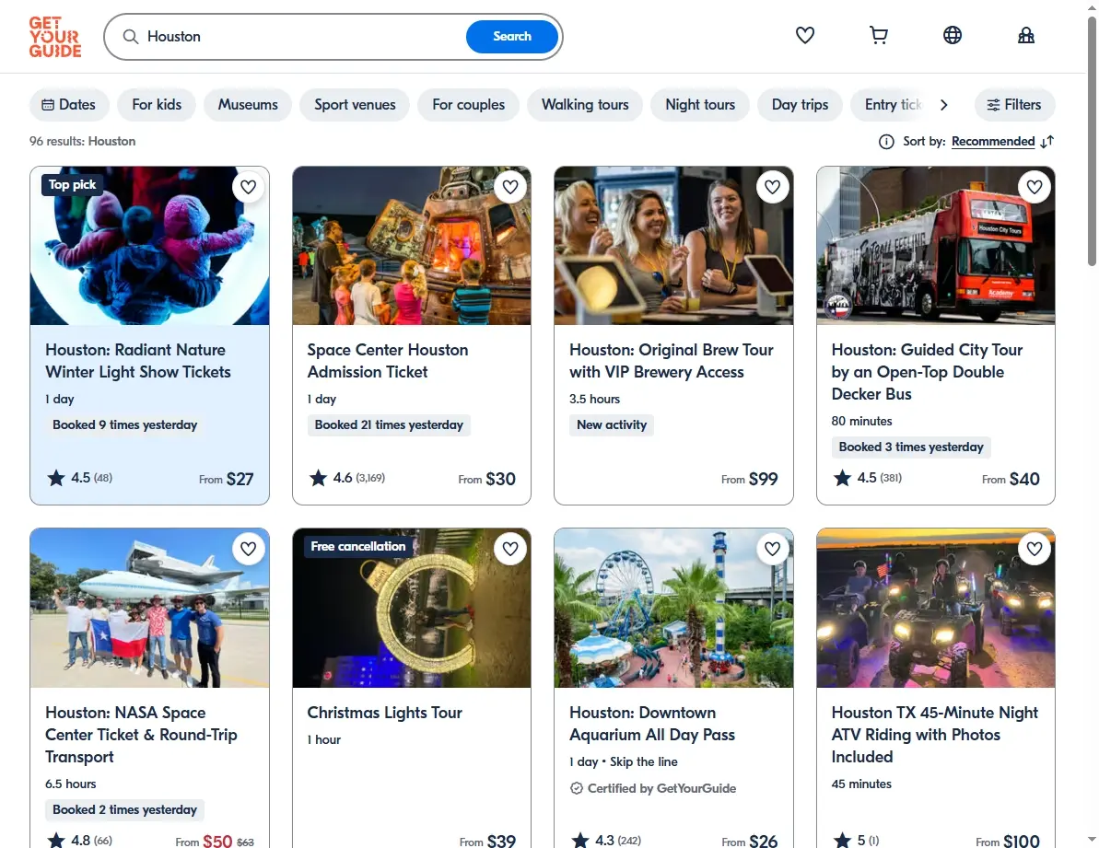Open the Downtown Aquarium ferris wheel photo
The width and height of the screenshot is (1099, 848).
[673, 608]
